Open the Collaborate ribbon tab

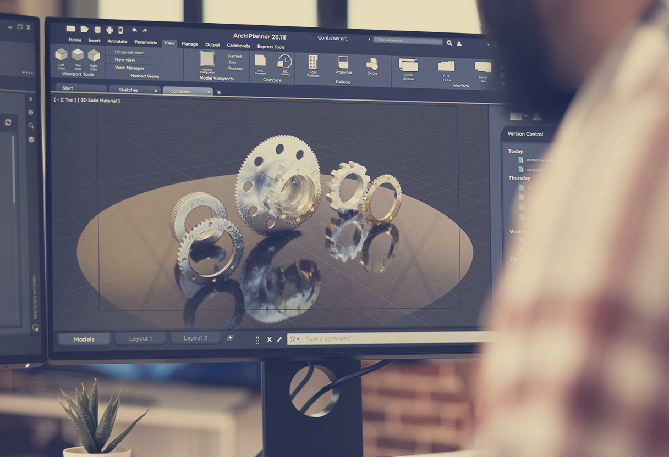[x=239, y=46]
